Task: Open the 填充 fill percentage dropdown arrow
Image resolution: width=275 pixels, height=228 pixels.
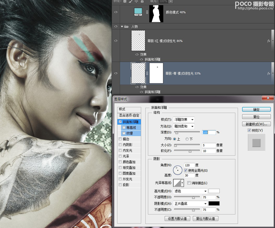Action: coord(170,1)
